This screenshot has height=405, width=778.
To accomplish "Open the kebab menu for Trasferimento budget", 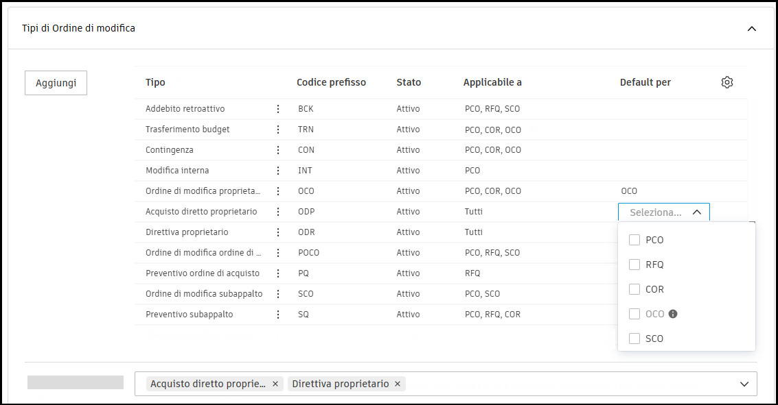I will [278, 129].
